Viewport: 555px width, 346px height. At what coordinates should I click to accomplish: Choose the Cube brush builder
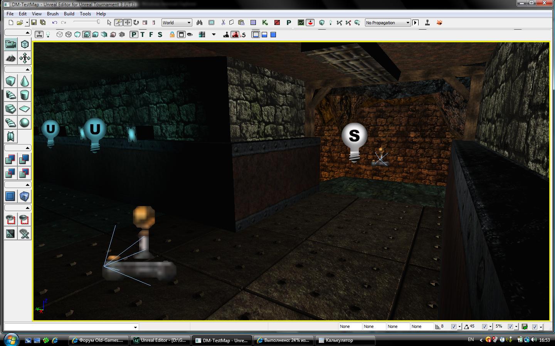click(x=11, y=81)
